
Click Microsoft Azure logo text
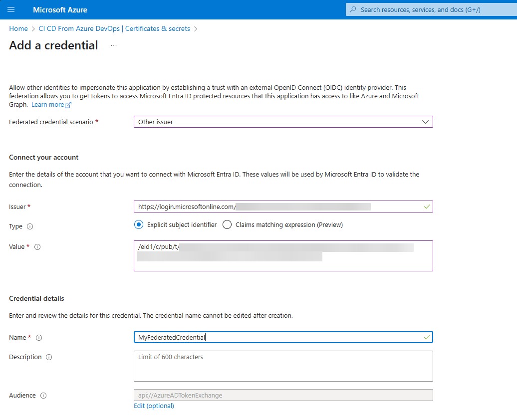(x=60, y=10)
